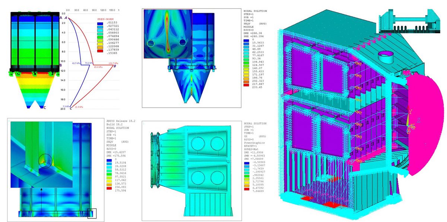
Task: Select the 153.7 KPa graph label
Action: (113, 63)
